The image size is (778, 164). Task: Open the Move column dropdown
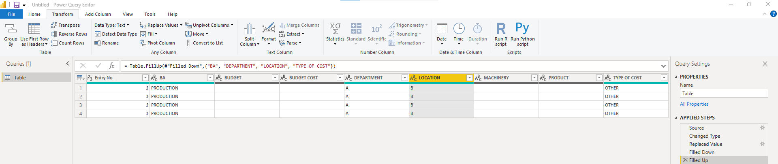pyautogui.click(x=197, y=34)
